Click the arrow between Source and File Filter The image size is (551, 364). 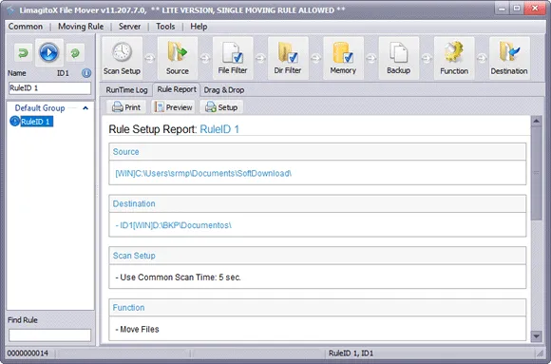point(205,58)
